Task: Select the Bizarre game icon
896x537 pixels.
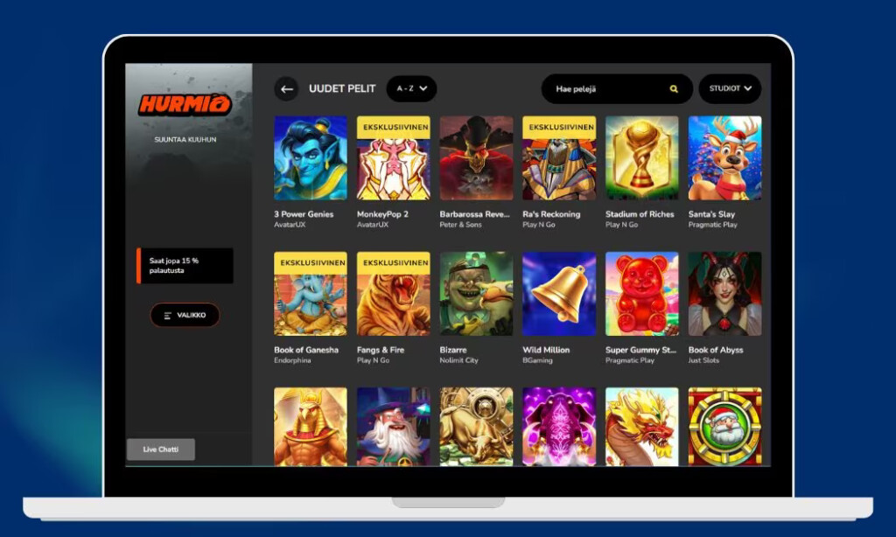Action: coord(476,294)
